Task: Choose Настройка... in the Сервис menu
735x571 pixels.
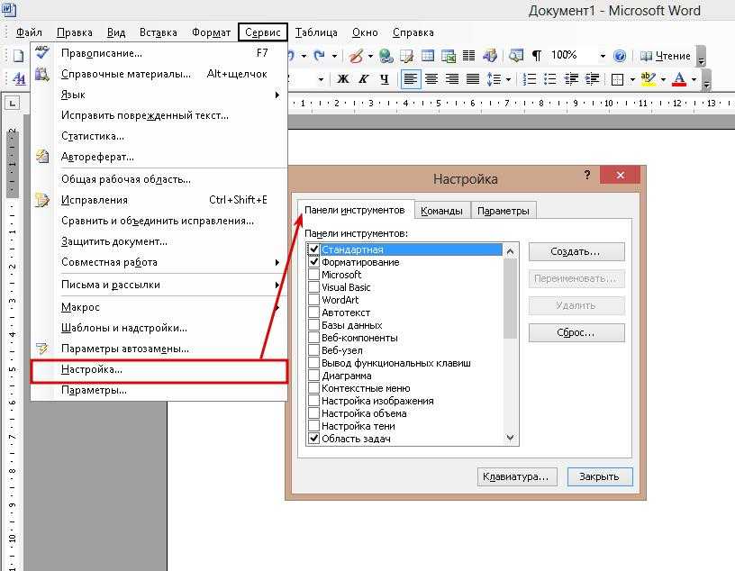Action: click(159, 370)
